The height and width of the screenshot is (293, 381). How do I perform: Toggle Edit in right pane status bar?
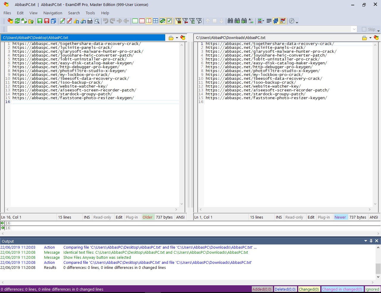pos(311,217)
